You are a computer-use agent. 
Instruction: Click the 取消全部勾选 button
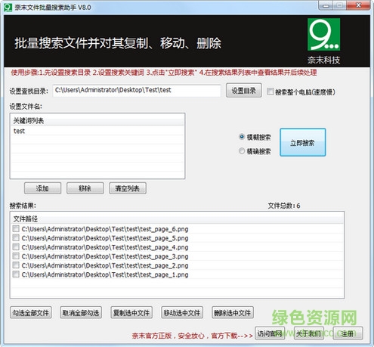81,313
